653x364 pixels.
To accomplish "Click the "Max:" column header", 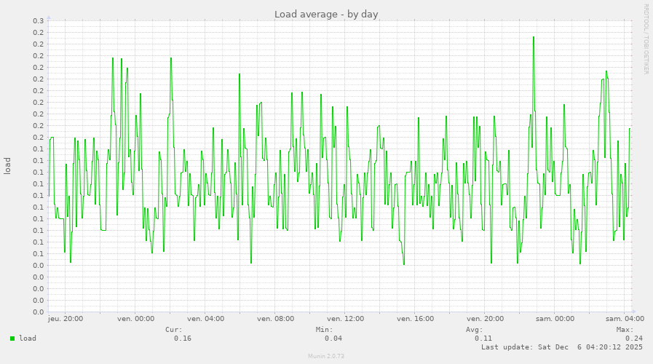I will (625, 330).
